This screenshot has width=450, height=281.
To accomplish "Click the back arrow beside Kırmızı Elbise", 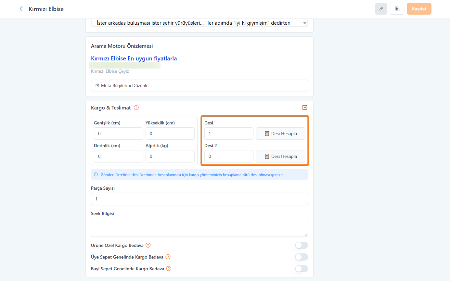I will pos(21,9).
